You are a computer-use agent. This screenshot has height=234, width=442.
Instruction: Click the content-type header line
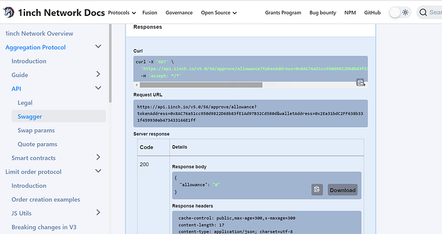pos(236,231)
